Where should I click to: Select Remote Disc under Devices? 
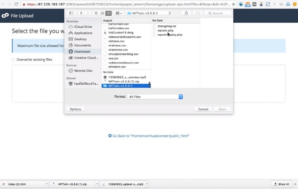(83, 71)
